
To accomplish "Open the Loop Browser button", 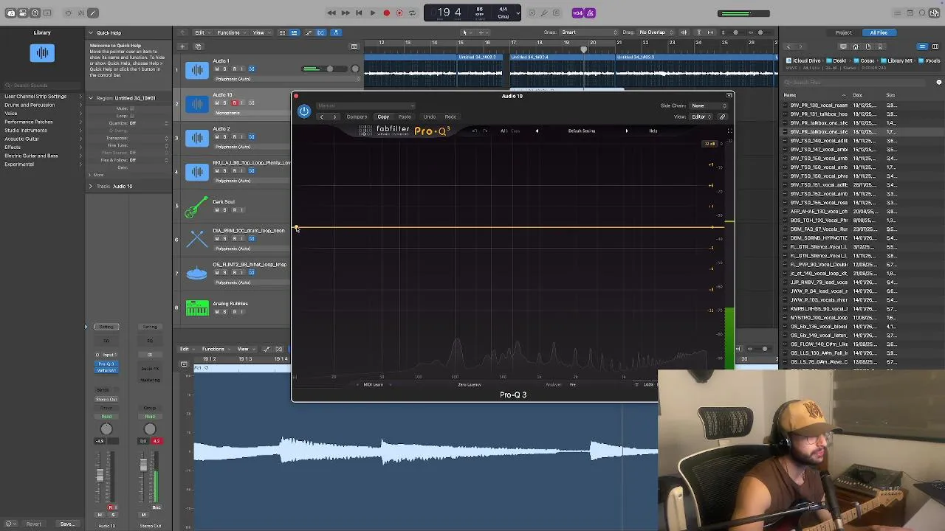I will [x=923, y=13].
